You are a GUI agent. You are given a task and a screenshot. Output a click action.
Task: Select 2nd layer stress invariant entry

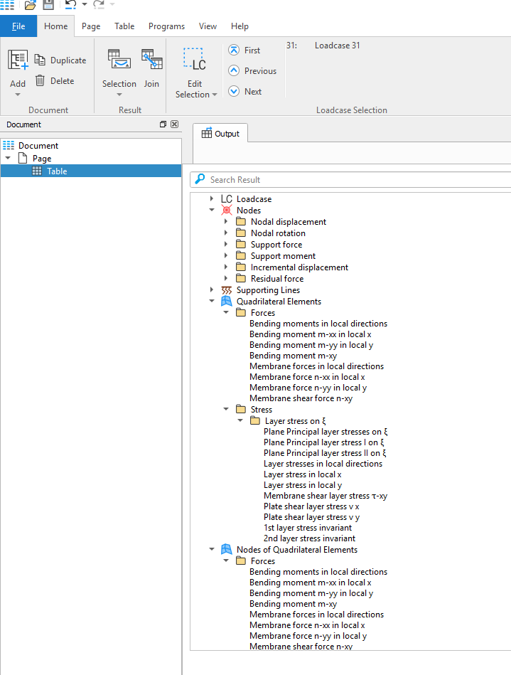(309, 538)
